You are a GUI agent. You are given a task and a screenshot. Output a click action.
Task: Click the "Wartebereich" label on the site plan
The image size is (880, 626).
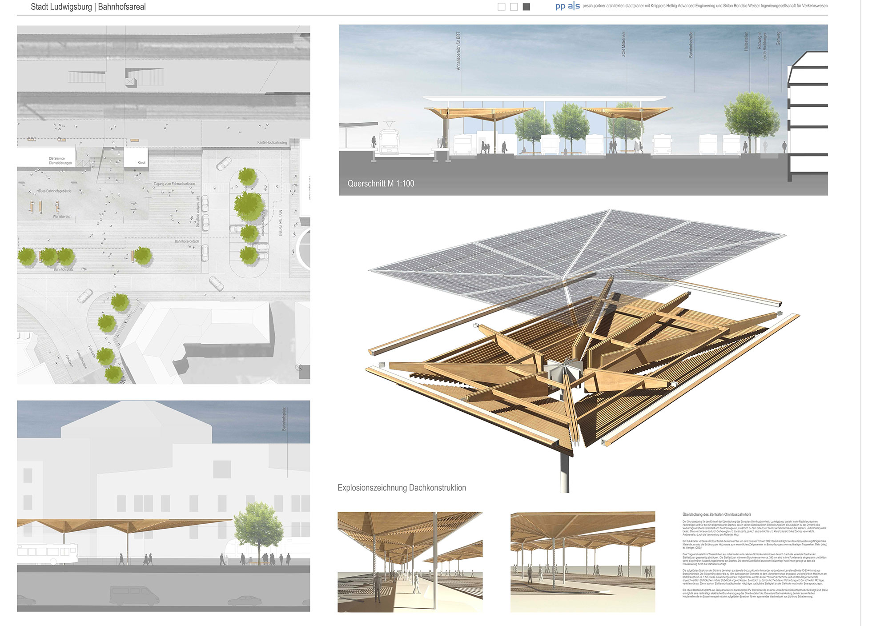click(x=62, y=217)
